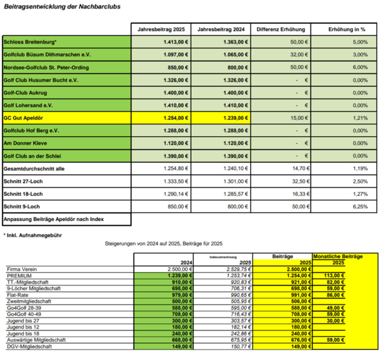Click the 'Gesamtdurchschnitt alle' row label

[x=34, y=169]
